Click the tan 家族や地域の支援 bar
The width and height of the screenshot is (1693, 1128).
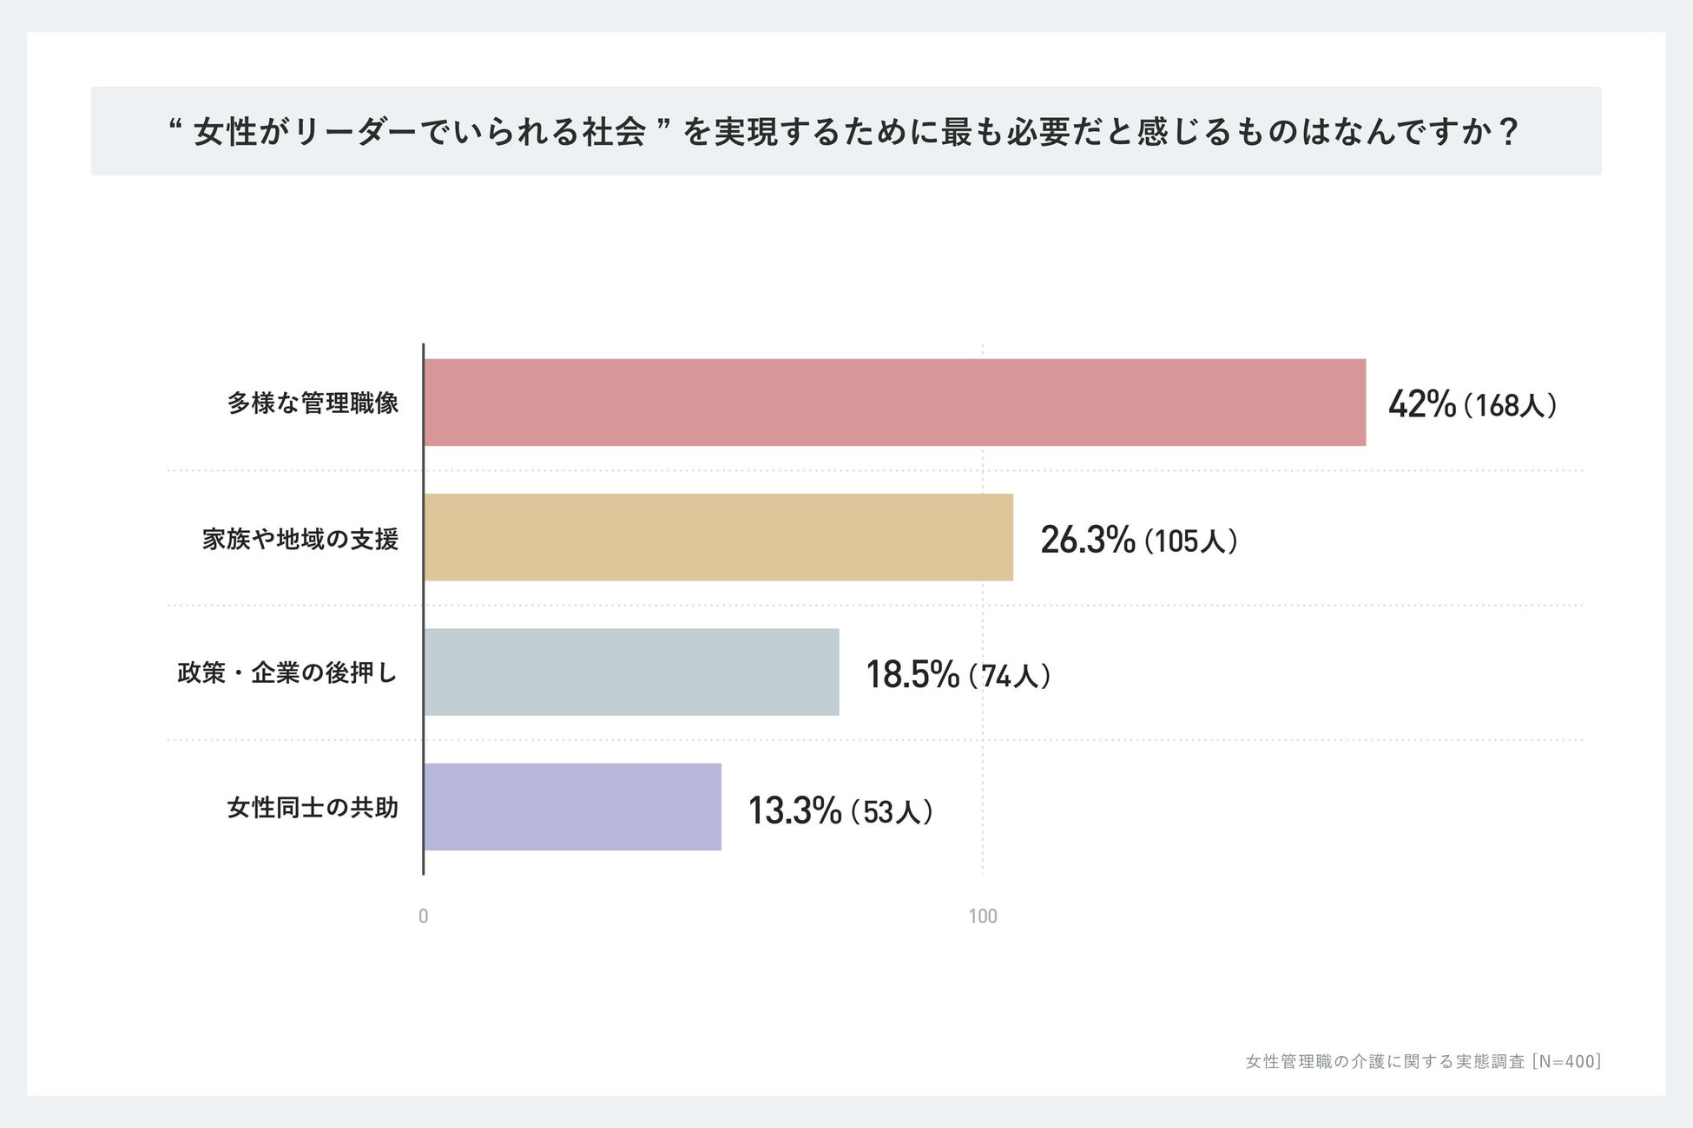(718, 537)
